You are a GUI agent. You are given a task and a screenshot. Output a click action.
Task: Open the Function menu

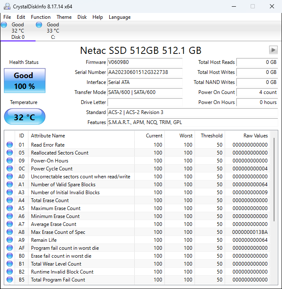41,17
